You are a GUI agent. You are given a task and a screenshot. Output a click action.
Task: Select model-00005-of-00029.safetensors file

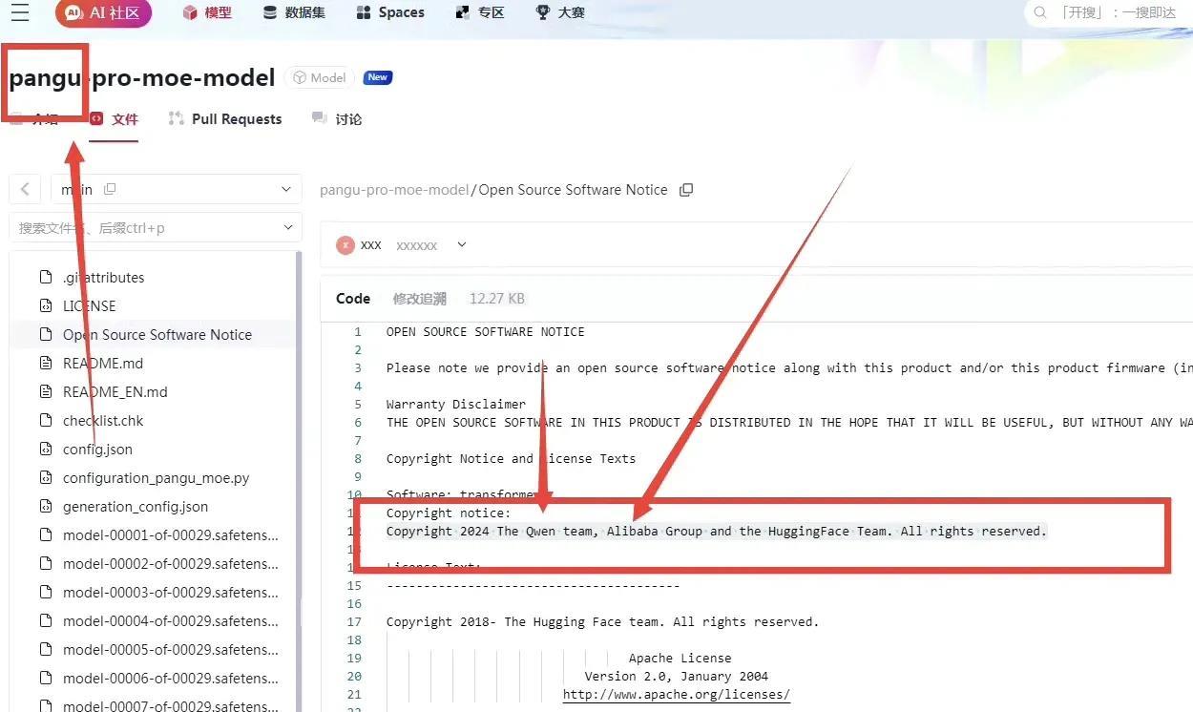click(x=171, y=650)
